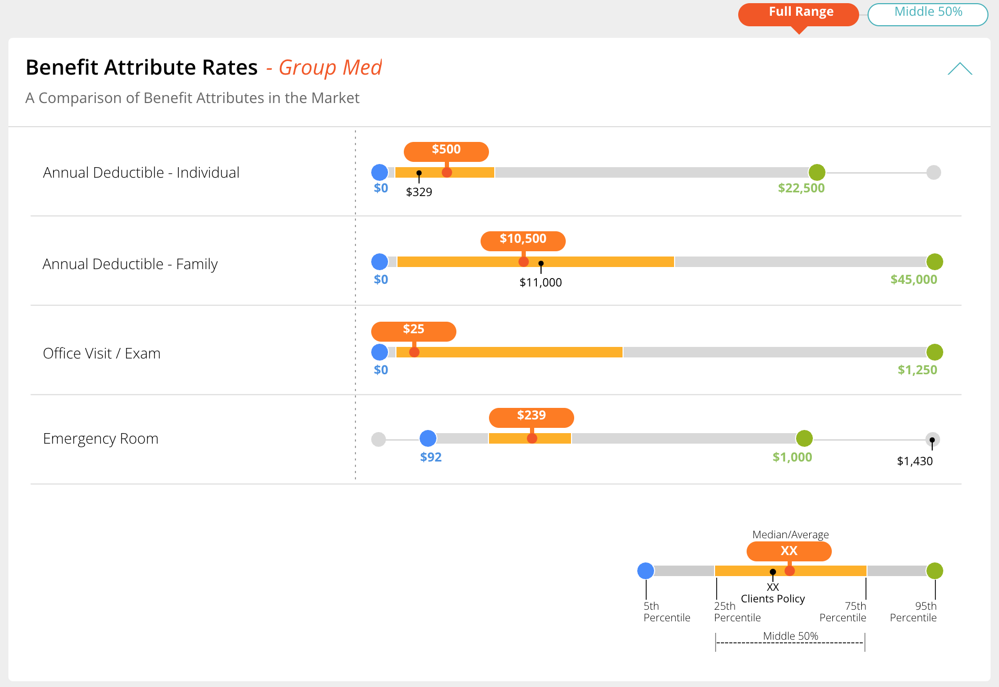The width and height of the screenshot is (999, 687).
Task: Click the green $22,500 dot on Individual deductible
Action: (817, 172)
